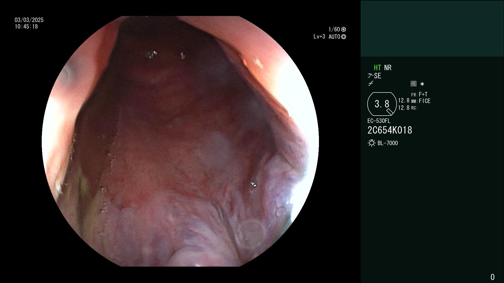Click the light source lamp icon
504x283 pixels.
[371, 143]
